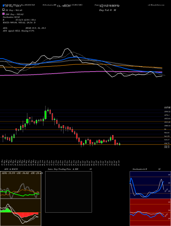The width and height of the screenshot is (171, 226).
Task: Click the 1053.68 price axis label
Action: (167, 118)
